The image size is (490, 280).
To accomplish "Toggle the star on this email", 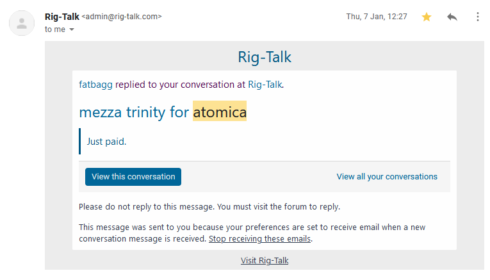I will pos(427,17).
